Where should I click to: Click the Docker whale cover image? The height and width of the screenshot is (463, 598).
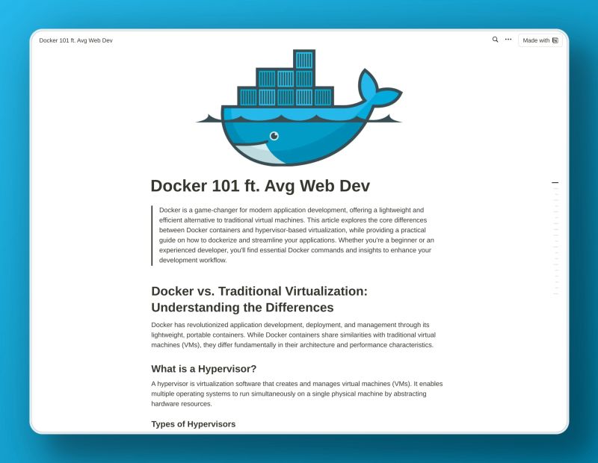(299, 108)
